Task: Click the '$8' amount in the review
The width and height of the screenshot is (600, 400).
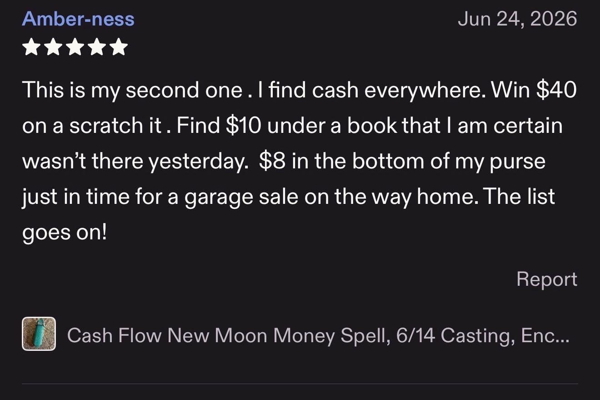Action: click(272, 161)
